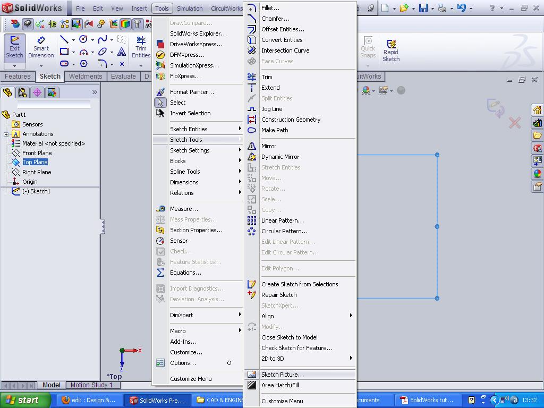The image size is (544, 408).
Task: Click the DFMXpress checkmark icon
Action: pyautogui.click(x=160, y=55)
